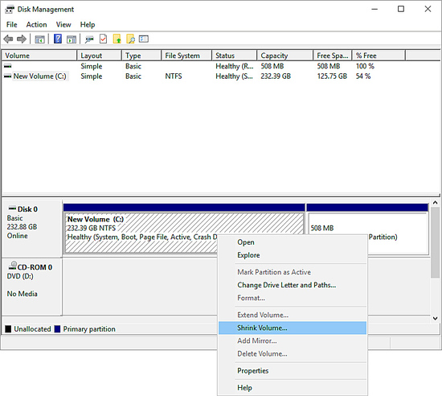Click the blue Primary partition legend swatch
442x396 pixels.
pos(57,329)
